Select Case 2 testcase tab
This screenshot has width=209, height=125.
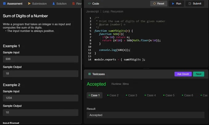(113, 95)
